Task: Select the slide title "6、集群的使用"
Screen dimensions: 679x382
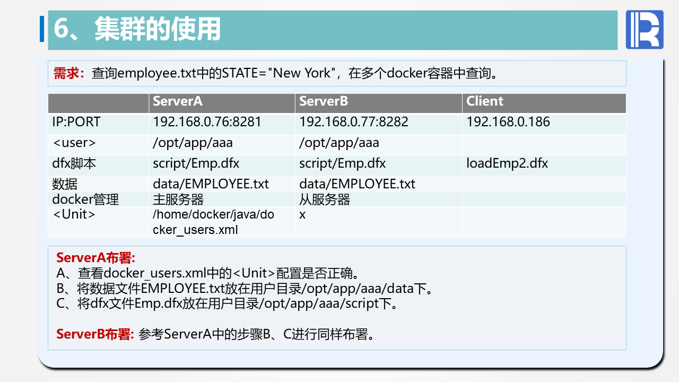Action: tap(137, 29)
